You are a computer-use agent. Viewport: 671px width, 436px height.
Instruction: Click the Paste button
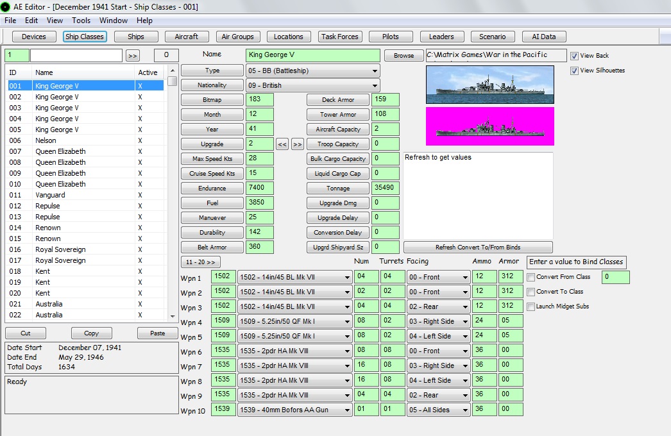(157, 333)
